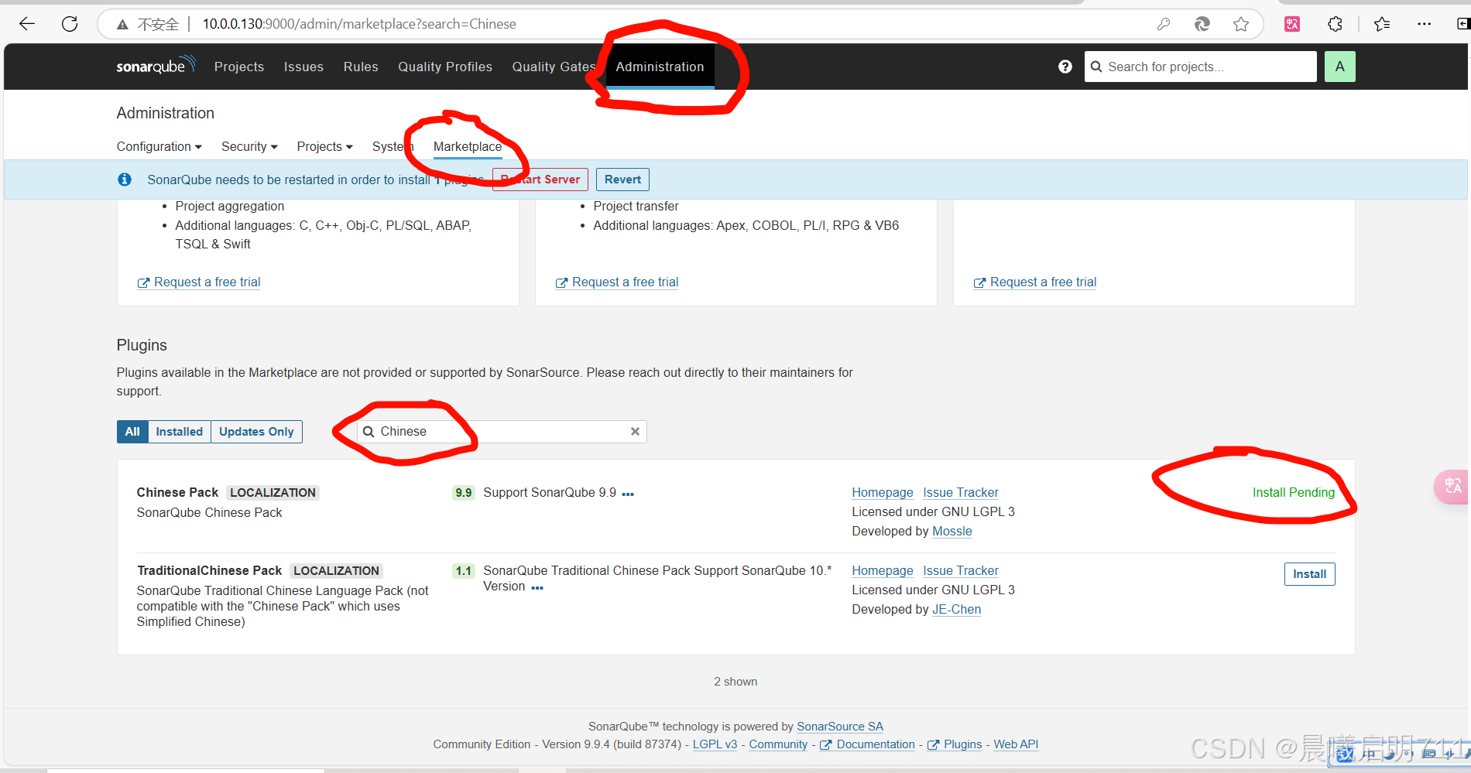1471x773 pixels.
Task: Open the Mossle developer link
Action: click(952, 532)
